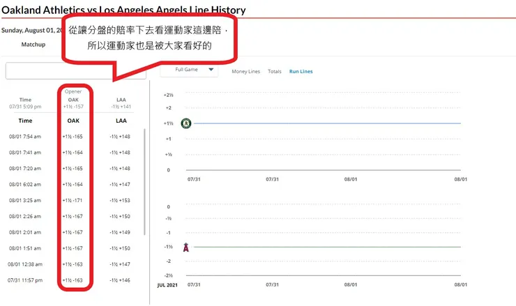This screenshot has width=516, height=306.
Task: Click the line history table scrollbar
Action: click(144, 182)
